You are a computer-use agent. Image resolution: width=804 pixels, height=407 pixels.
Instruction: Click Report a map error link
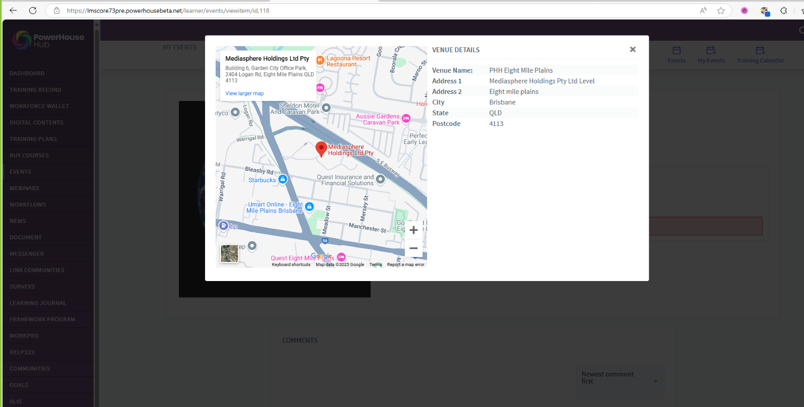[x=406, y=264]
